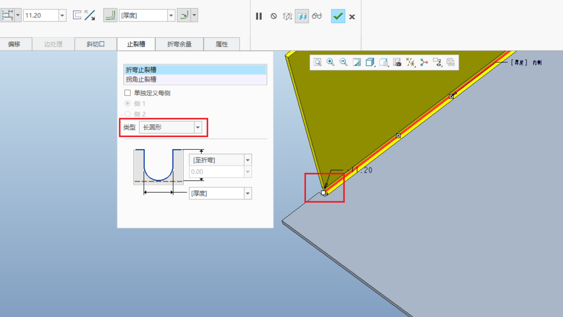Click Zoom In magnifier in view toolbar

(330, 62)
